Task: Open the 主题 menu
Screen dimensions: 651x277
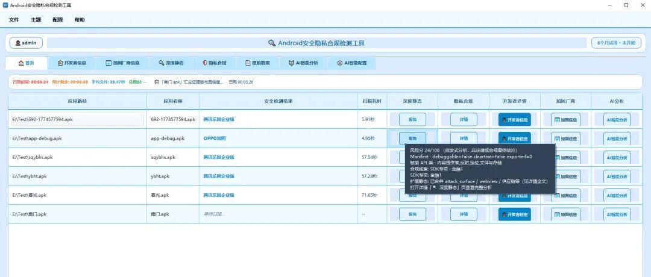Action: click(36, 19)
